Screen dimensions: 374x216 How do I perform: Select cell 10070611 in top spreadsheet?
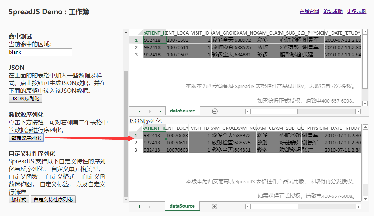[x=177, y=47]
